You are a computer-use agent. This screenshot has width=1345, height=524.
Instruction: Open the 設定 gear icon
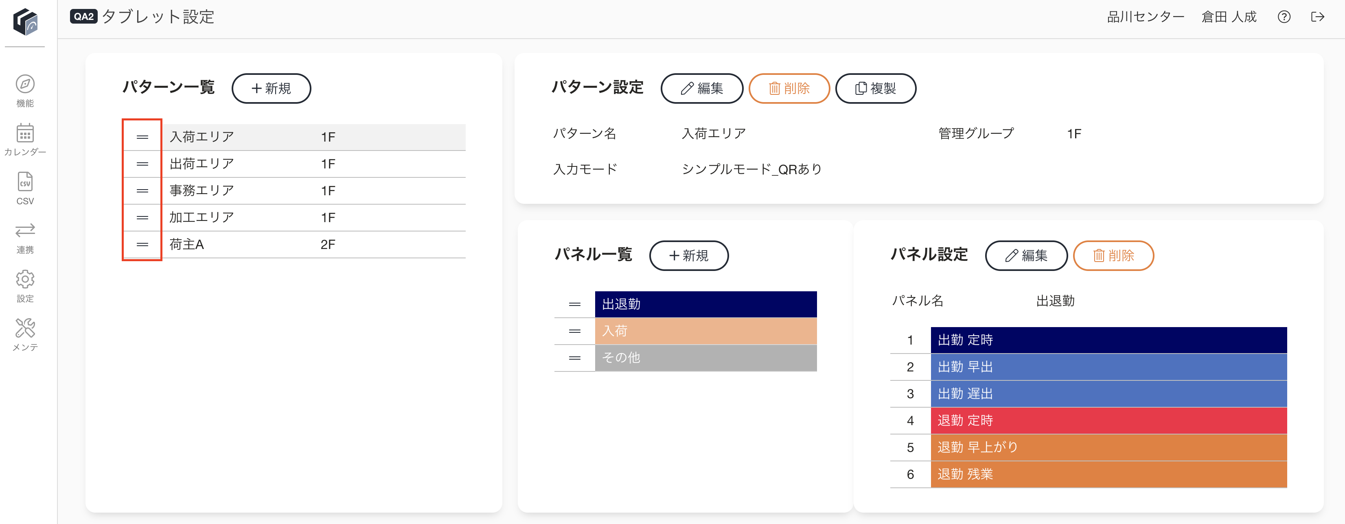(25, 279)
